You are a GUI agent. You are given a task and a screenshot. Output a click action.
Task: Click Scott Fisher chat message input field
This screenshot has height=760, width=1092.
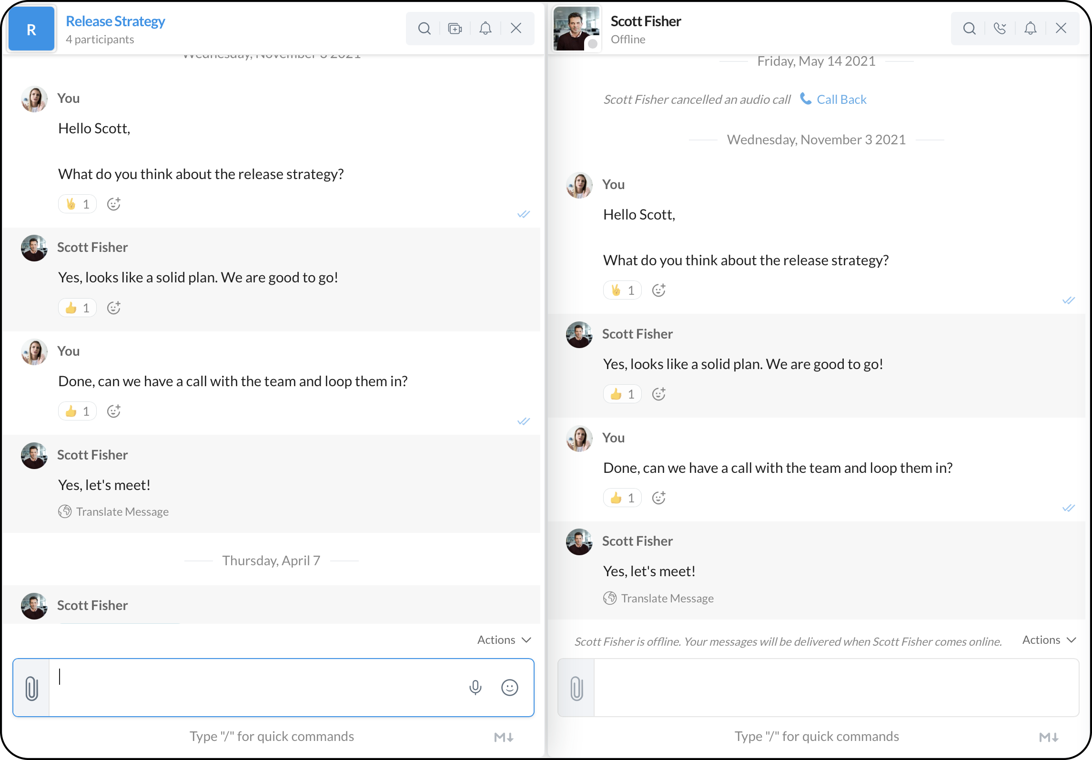(x=836, y=687)
